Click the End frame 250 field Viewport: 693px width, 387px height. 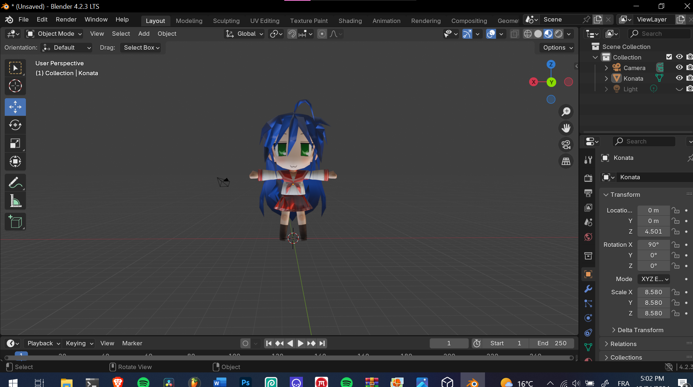pyautogui.click(x=552, y=343)
